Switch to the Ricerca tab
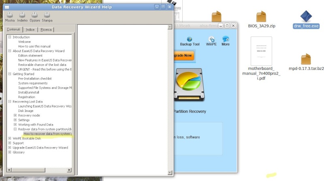Viewport: 324px width, 181px height. [46, 29]
